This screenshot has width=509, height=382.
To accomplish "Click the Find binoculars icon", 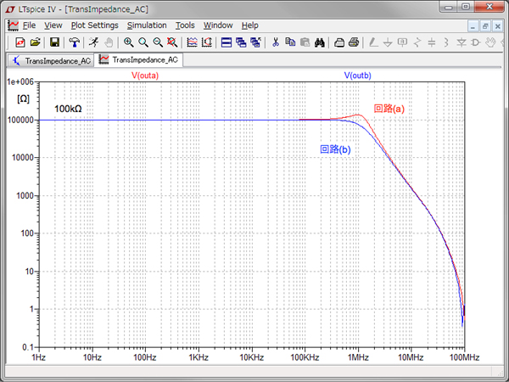I will click(321, 42).
